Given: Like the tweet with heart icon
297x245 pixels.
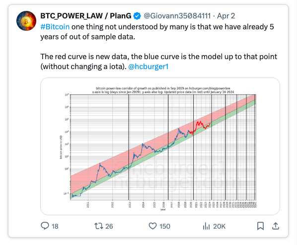Looking at the screenshot, I should coord(152,226).
